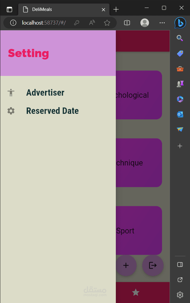The width and height of the screenshot is (190, 303).
Task: Click the Bing Copilot sidebar icon
Action: coord(180,23)
